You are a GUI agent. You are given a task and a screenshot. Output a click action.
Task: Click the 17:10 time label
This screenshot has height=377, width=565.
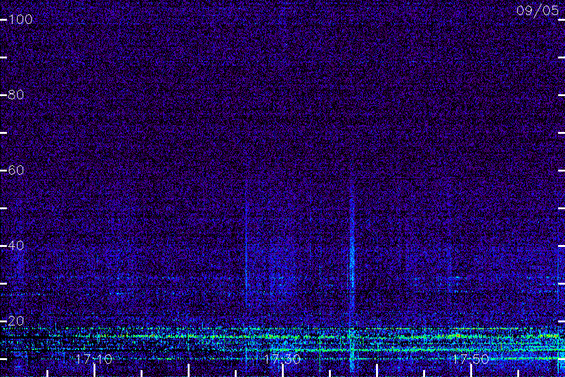pyautogui.click(x=94, y=359)
